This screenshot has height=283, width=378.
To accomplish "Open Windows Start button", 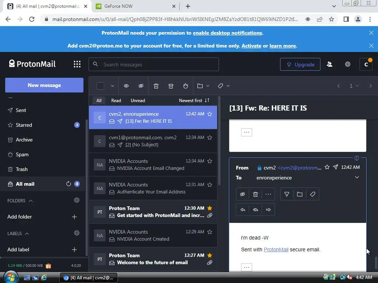I will coord(11,277).
